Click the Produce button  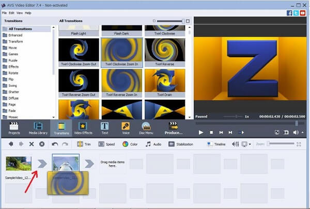click(174, 128)
